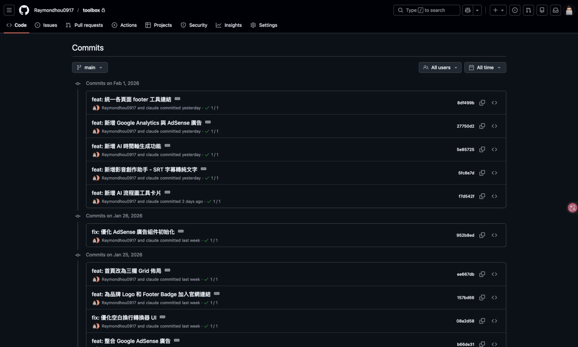Image resolution: width=578 pixels, height=347 pixels.
Task: Open commit titled 'fix: 優化空白換行轉換器 UI'
Action: pos(124,317)
